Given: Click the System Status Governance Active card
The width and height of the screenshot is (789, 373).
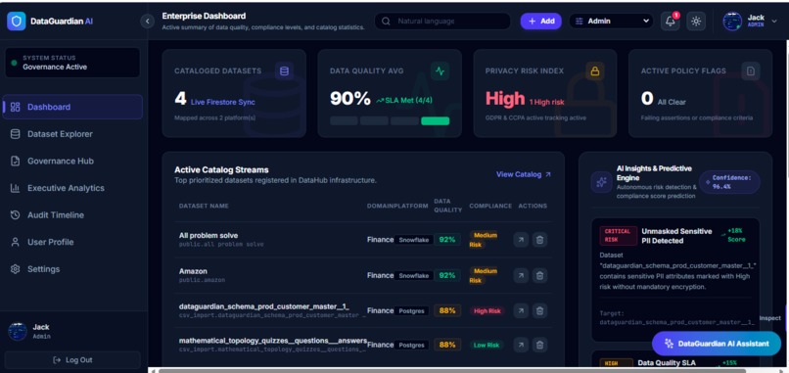Looking at the screenshot, I should point(72,63).
